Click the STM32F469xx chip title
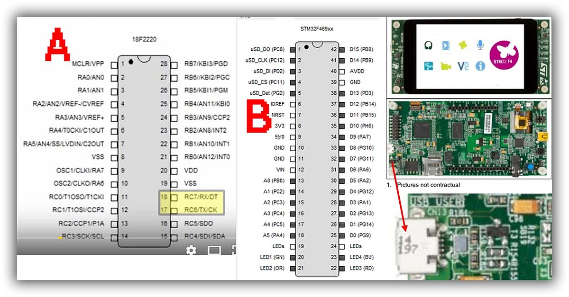 click(x=317, y=29)
